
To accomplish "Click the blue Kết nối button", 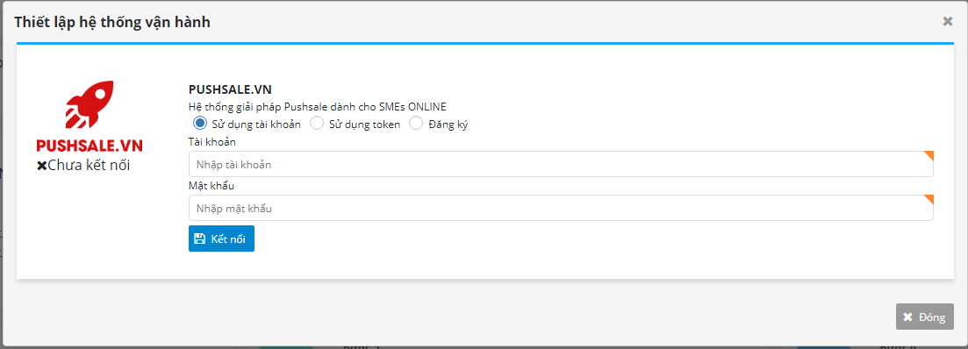I will point(222,239).
